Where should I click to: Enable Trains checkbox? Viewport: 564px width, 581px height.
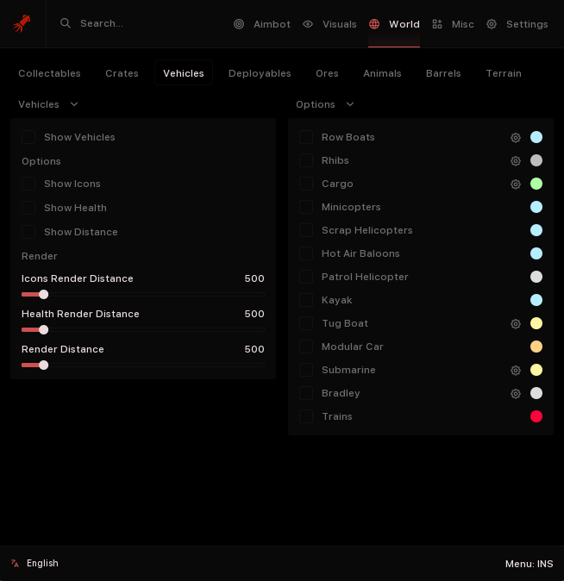pyautogui.click(x=306, y=416)
